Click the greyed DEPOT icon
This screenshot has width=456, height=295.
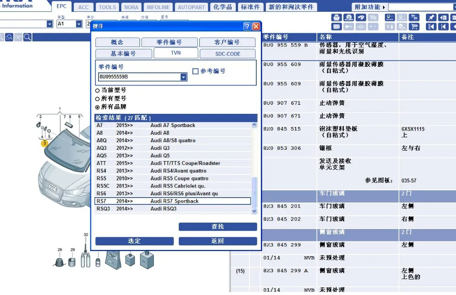(402, 17)
